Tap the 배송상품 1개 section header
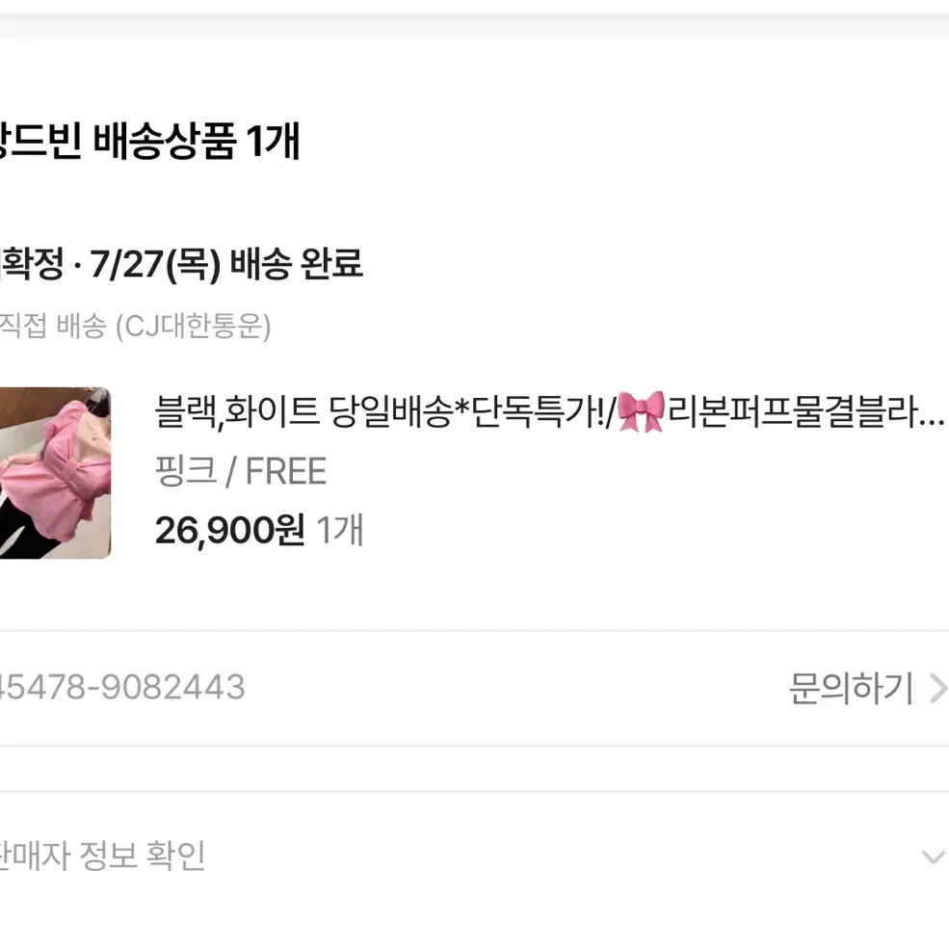The image size is (949, 949). 149,141
